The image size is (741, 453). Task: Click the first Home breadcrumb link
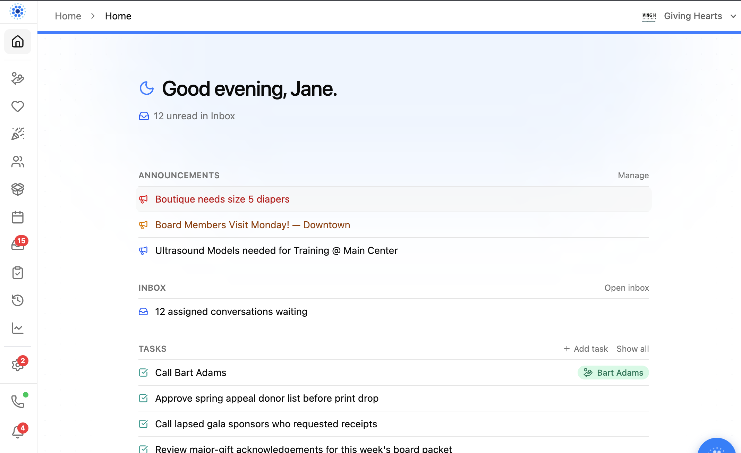[68, 16]
